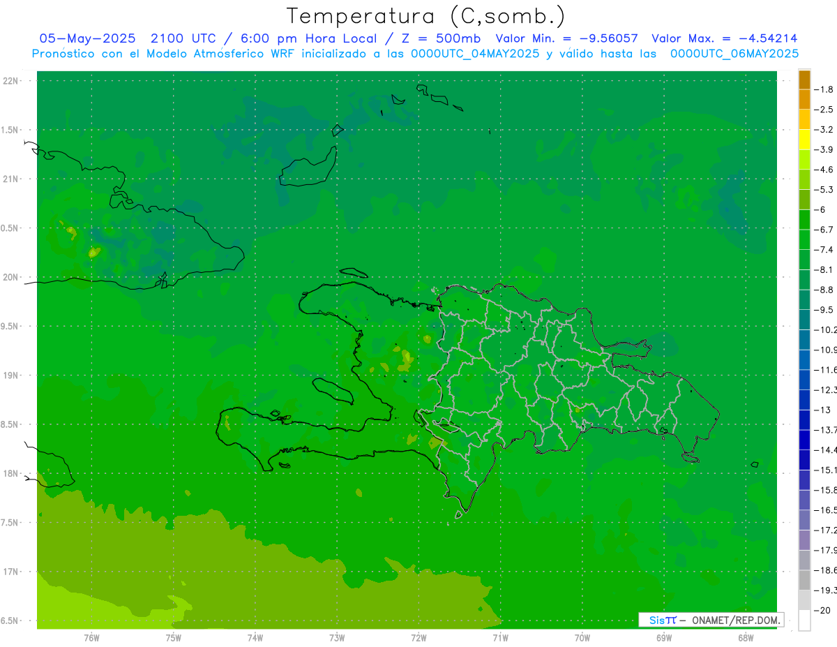Image resolution: width=837 pixels, height=647 pixels.
Task: Pick the green swatch between -6 and -6.7
Action: [x=804, y=220]
